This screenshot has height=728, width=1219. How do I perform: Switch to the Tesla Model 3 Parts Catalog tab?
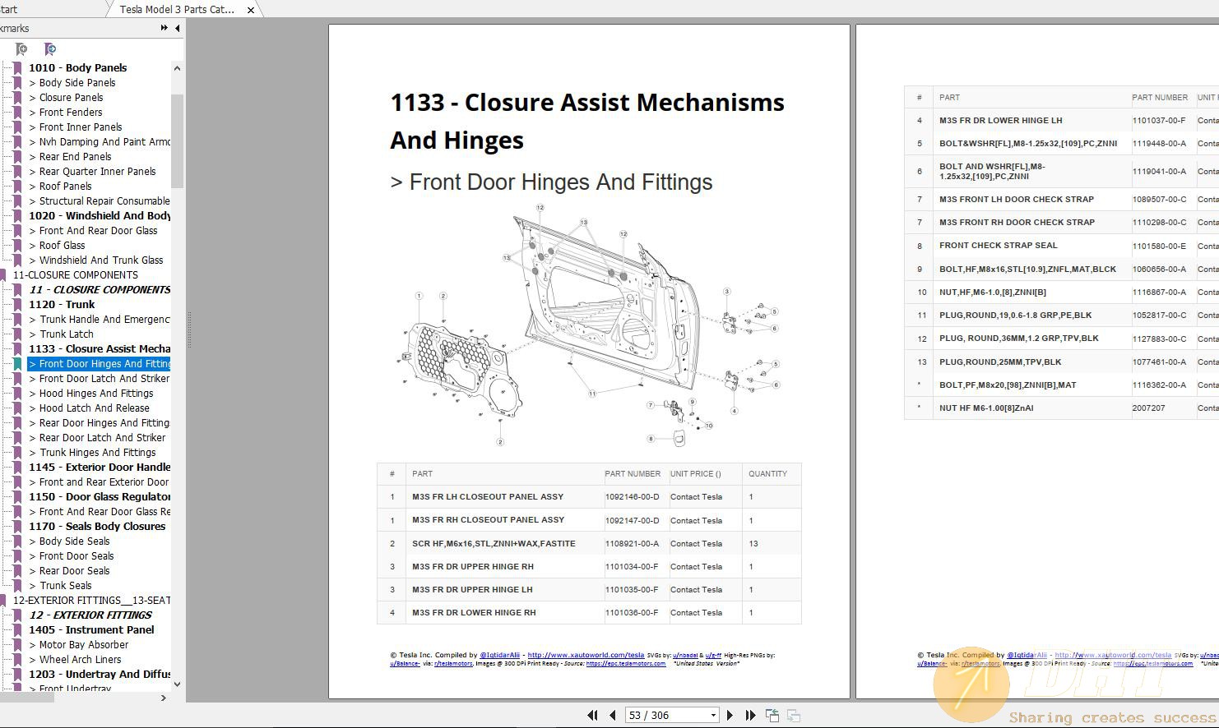click(177, 9)
